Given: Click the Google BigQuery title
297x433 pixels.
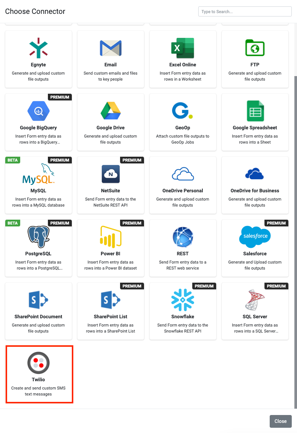Looking at the screenshot, I should [x=38, y=127].
